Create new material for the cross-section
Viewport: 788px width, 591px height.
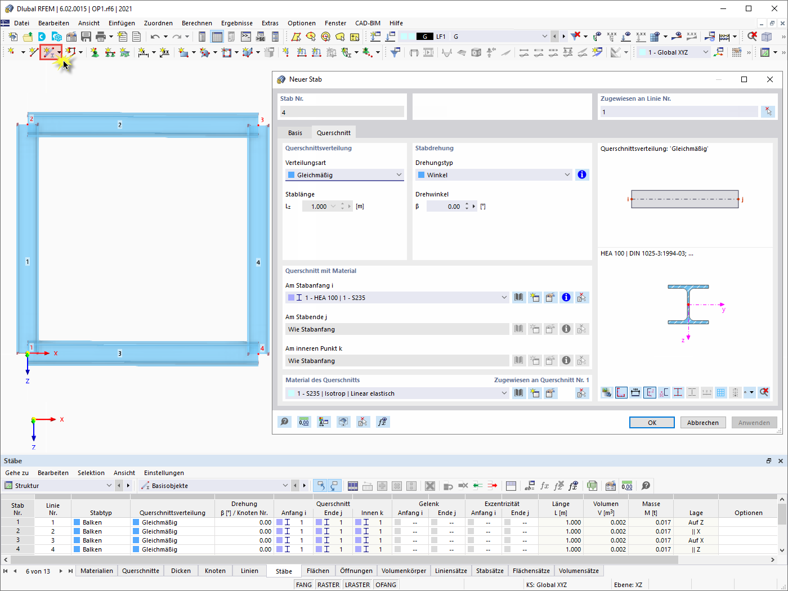(x=535, y=393)
